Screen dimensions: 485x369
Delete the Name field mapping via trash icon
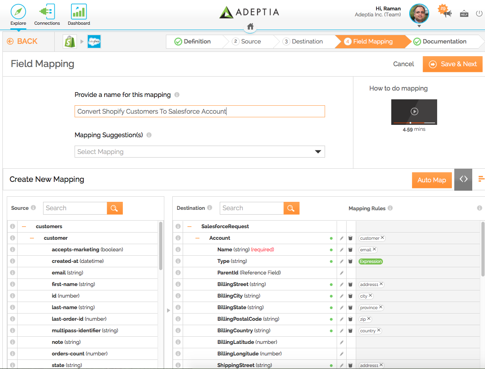click(350, 249)
